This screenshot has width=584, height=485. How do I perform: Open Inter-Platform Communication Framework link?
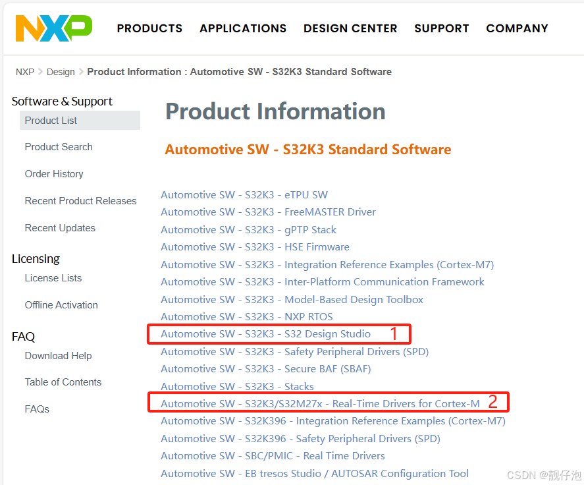[x=323, y=282]
